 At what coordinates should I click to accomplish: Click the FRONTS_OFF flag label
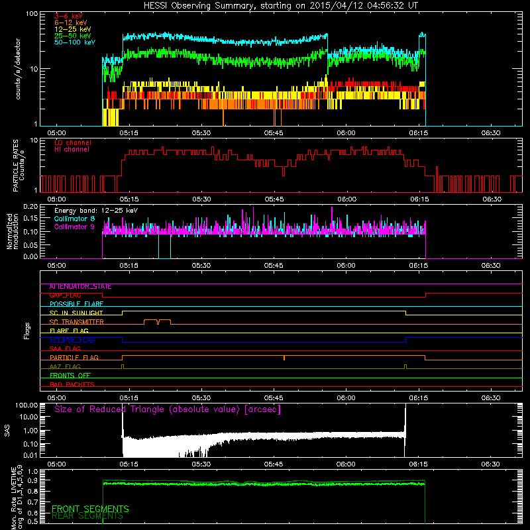[70, 376]
